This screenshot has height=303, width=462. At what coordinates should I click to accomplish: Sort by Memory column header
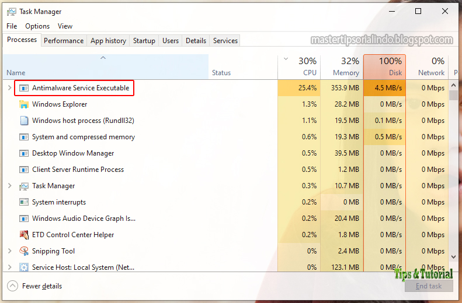342,66
